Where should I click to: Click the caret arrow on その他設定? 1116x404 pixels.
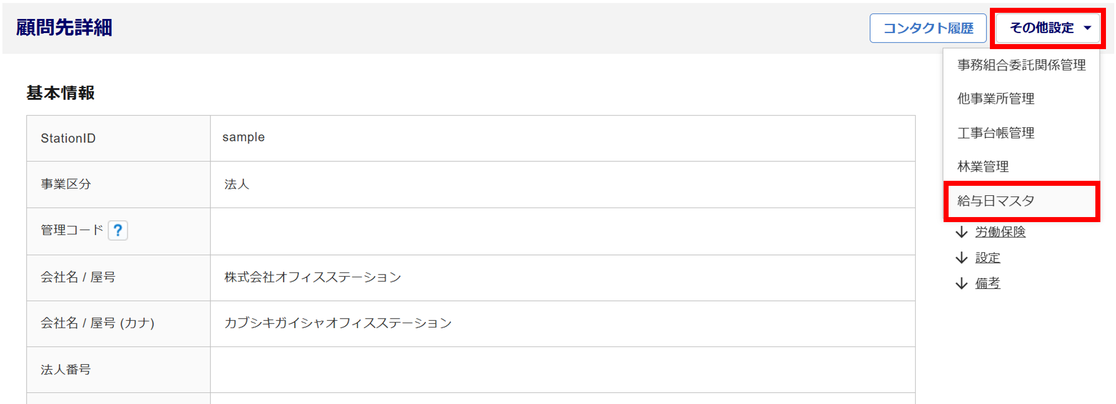pos(1088,28)
